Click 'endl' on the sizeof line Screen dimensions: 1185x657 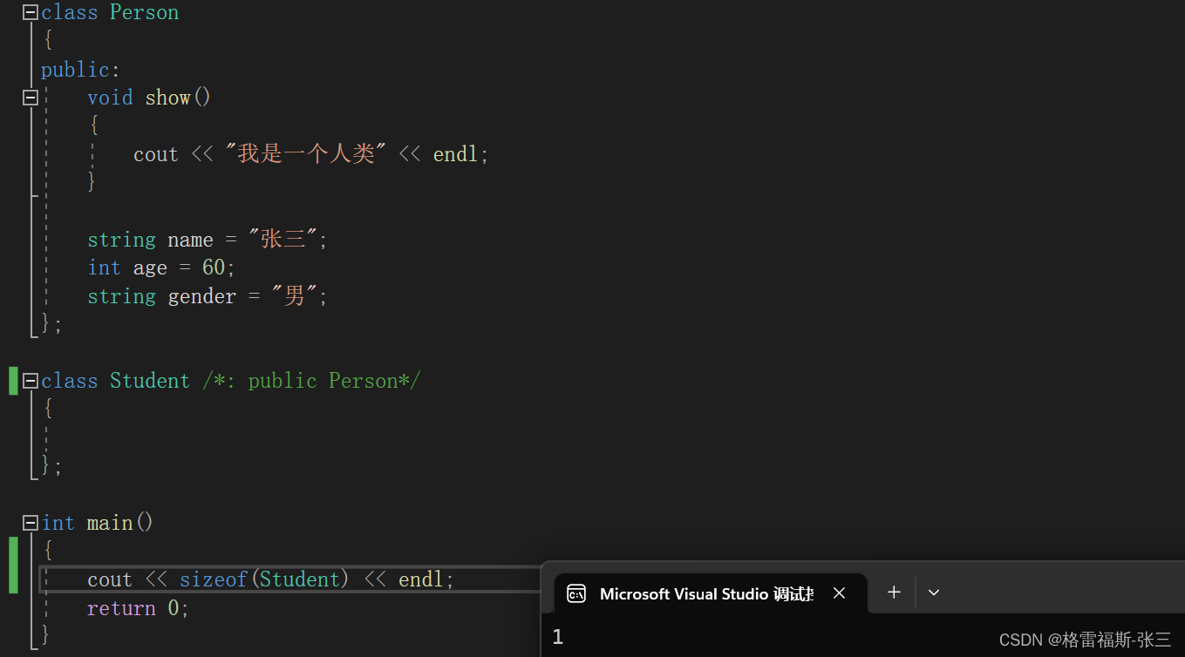pos(421,579)
